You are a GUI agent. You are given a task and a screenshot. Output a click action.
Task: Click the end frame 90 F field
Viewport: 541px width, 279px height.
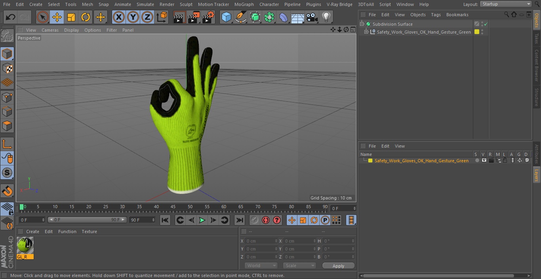[142, 220]
